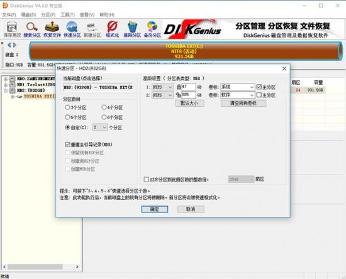Click the Recover Files (恢复文件) icon
Image resolution: width=346 pixels, height=279 pixels.
pyautogui.click(x=52, y=29)
